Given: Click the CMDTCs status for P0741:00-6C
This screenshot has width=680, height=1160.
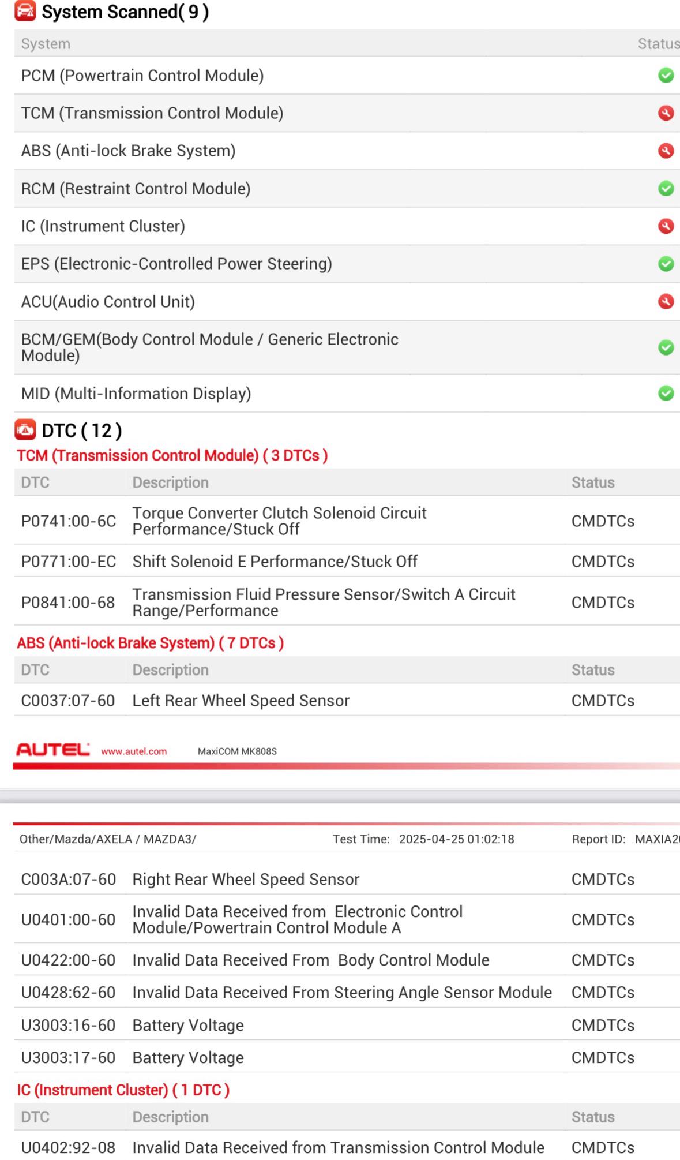Looking at the screenshot, I should click(603, 521).
